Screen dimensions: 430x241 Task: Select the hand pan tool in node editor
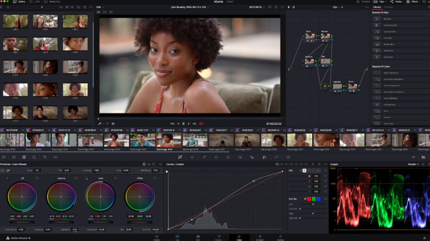tap(294, 7)
